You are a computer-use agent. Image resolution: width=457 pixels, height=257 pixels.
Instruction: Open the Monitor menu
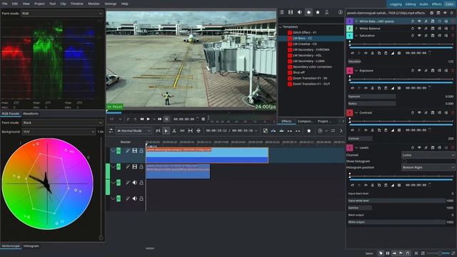click(x=94, y=4)
